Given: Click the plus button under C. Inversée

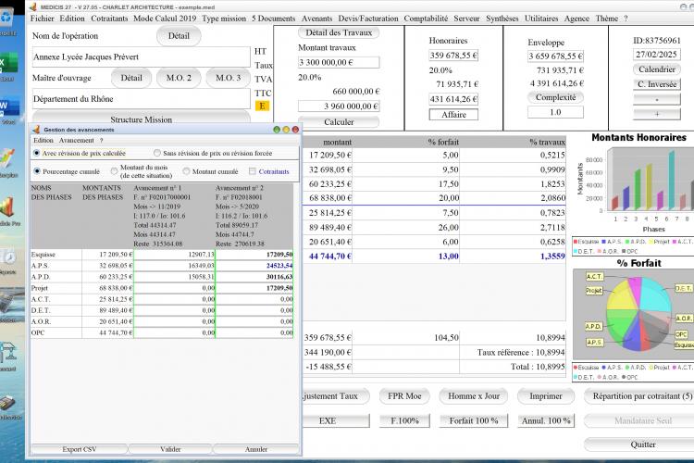Looking at the screenshot, I should point(657,114).
